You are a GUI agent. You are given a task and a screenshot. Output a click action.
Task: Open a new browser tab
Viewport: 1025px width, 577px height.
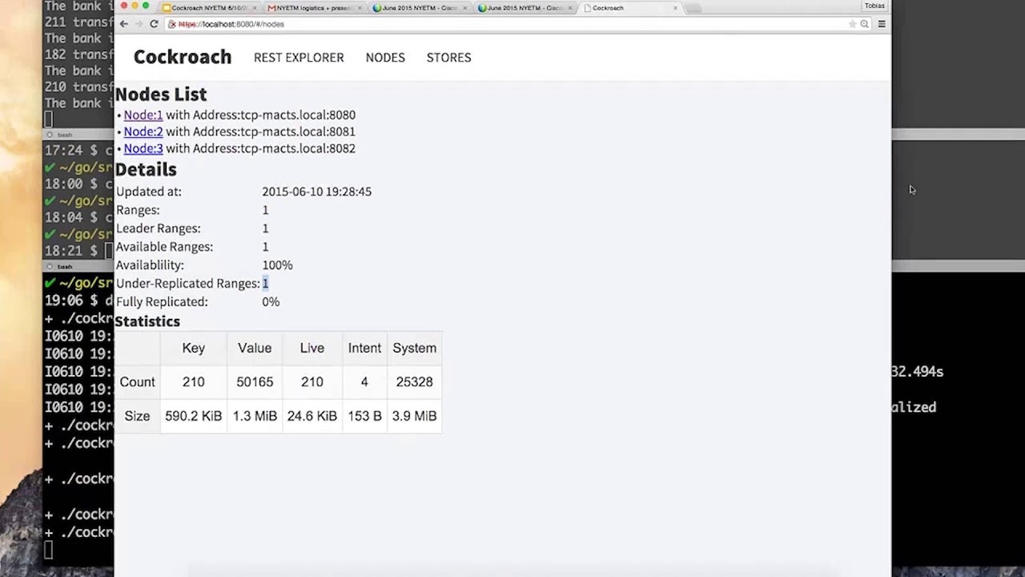[x=695, y=8]
